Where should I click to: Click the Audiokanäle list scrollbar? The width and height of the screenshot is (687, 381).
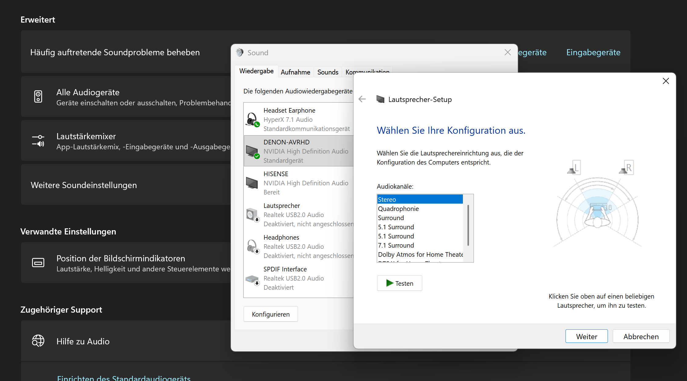pos(468,225)
